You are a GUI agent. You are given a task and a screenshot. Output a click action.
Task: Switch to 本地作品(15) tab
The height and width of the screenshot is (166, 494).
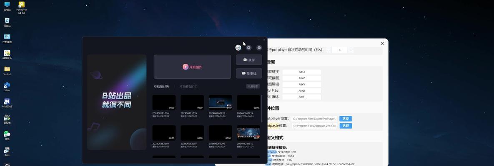pyautogui.click(x=188, y=86)
